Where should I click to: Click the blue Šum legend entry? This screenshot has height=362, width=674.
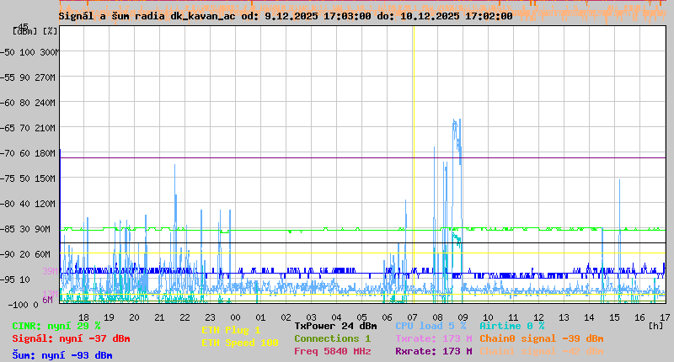(62, 355)
